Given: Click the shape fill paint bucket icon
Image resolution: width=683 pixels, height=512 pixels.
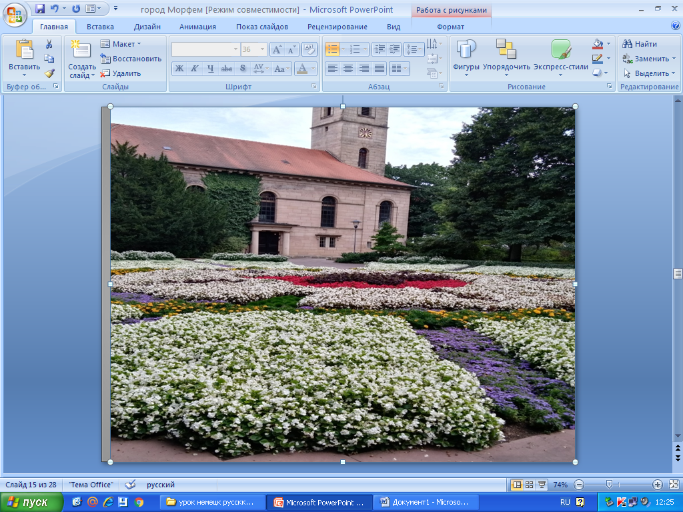Looking at the screenshot, I should (x=598, y=44).
